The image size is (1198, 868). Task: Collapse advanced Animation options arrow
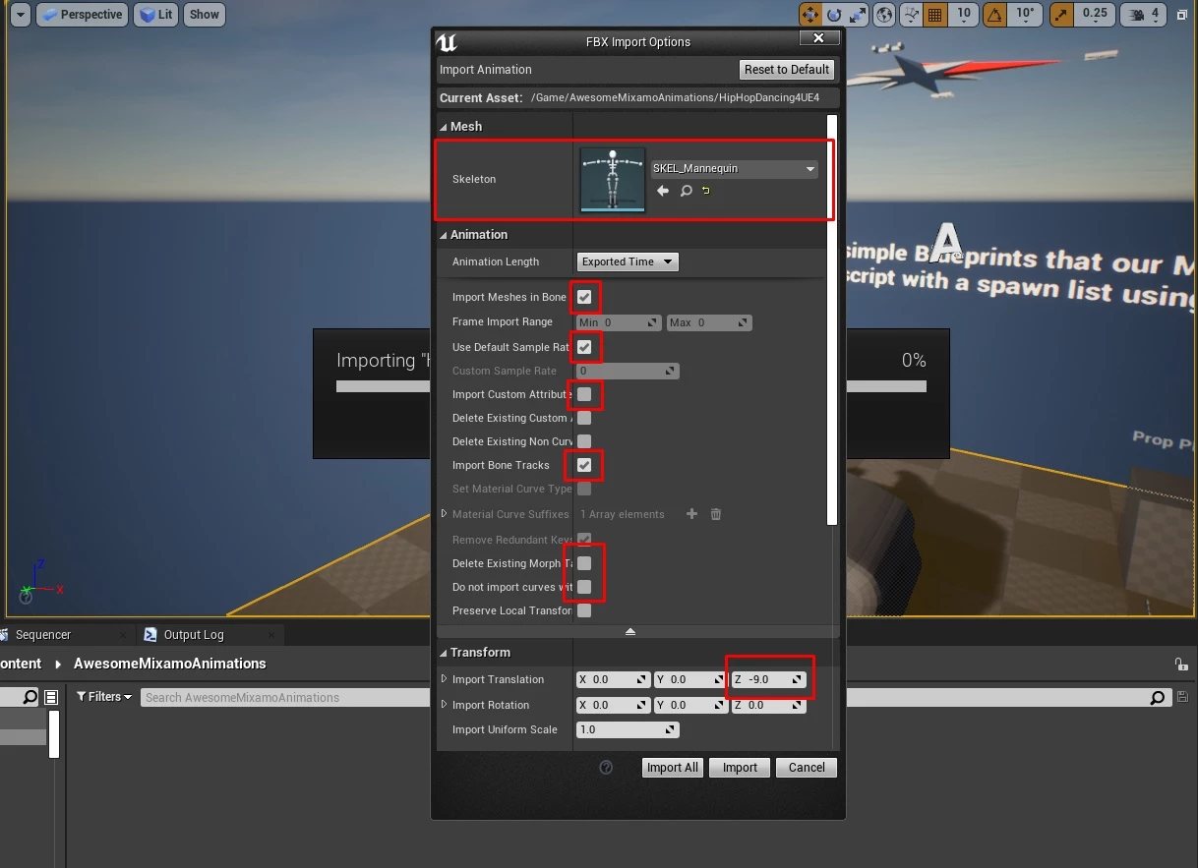click(x=630, y=632)
